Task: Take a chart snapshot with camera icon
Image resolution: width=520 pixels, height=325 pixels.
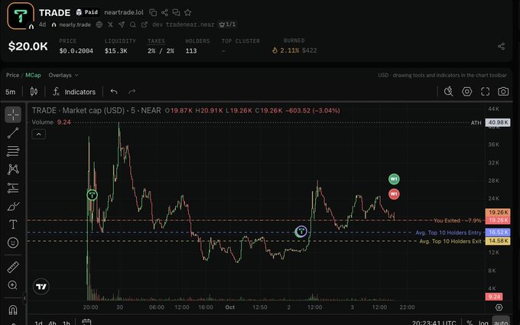Action: tap(503, 92)
